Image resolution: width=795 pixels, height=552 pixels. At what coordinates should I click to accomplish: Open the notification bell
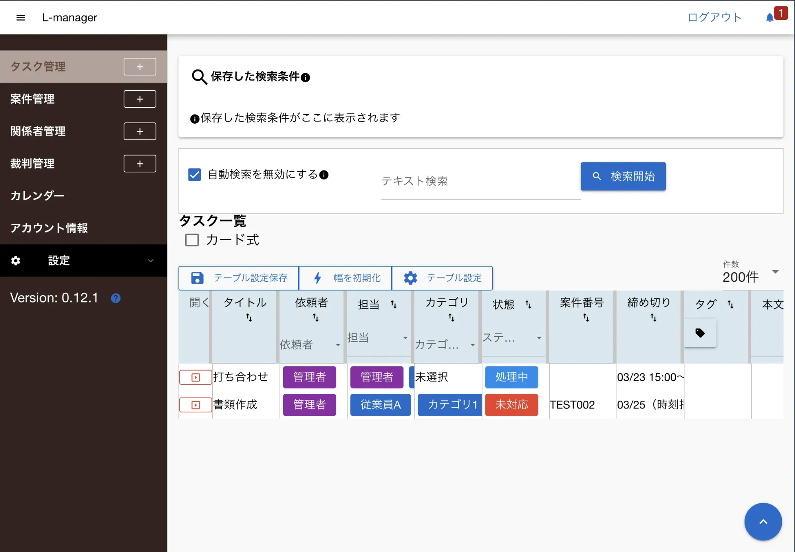(x=770, y=17)
